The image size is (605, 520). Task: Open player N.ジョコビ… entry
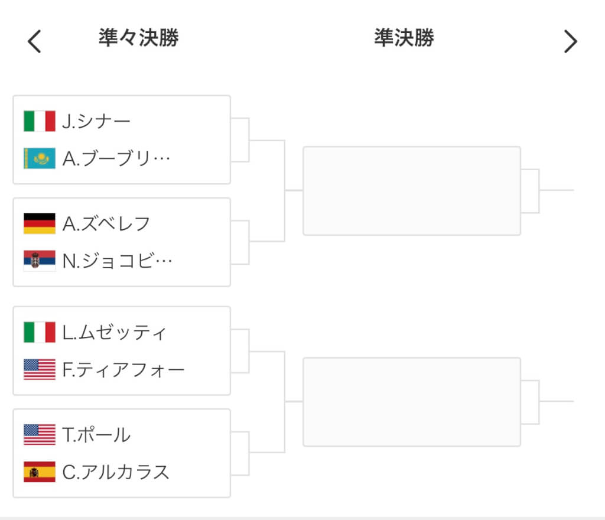coord(118,261)
